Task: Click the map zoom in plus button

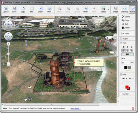Action: (x=8, y=44)
